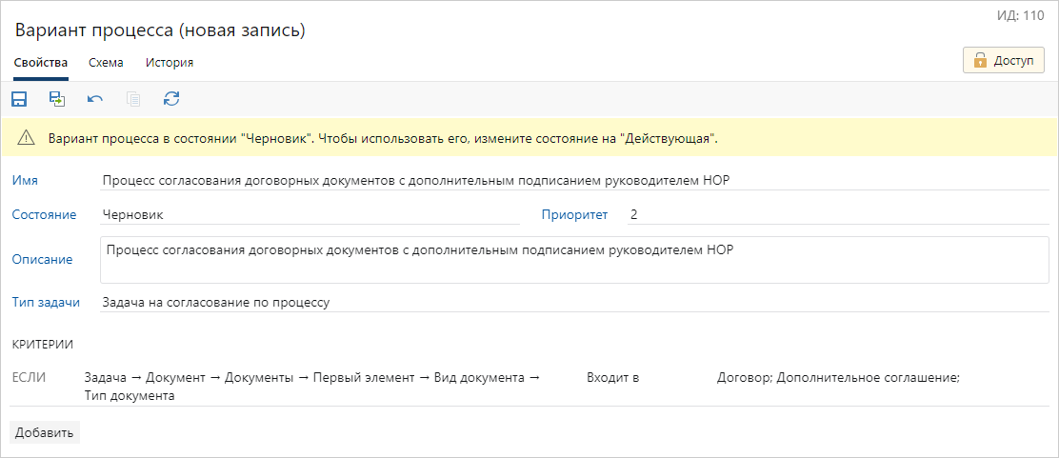Switch to the Свойства tab
The image size is (1059, 458).
click(x=41, y=63)
